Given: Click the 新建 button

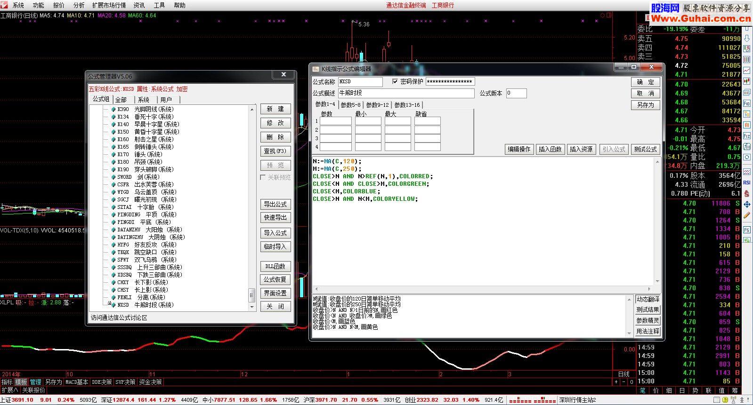Looking at the screenshot, I should tap(275, 109).
